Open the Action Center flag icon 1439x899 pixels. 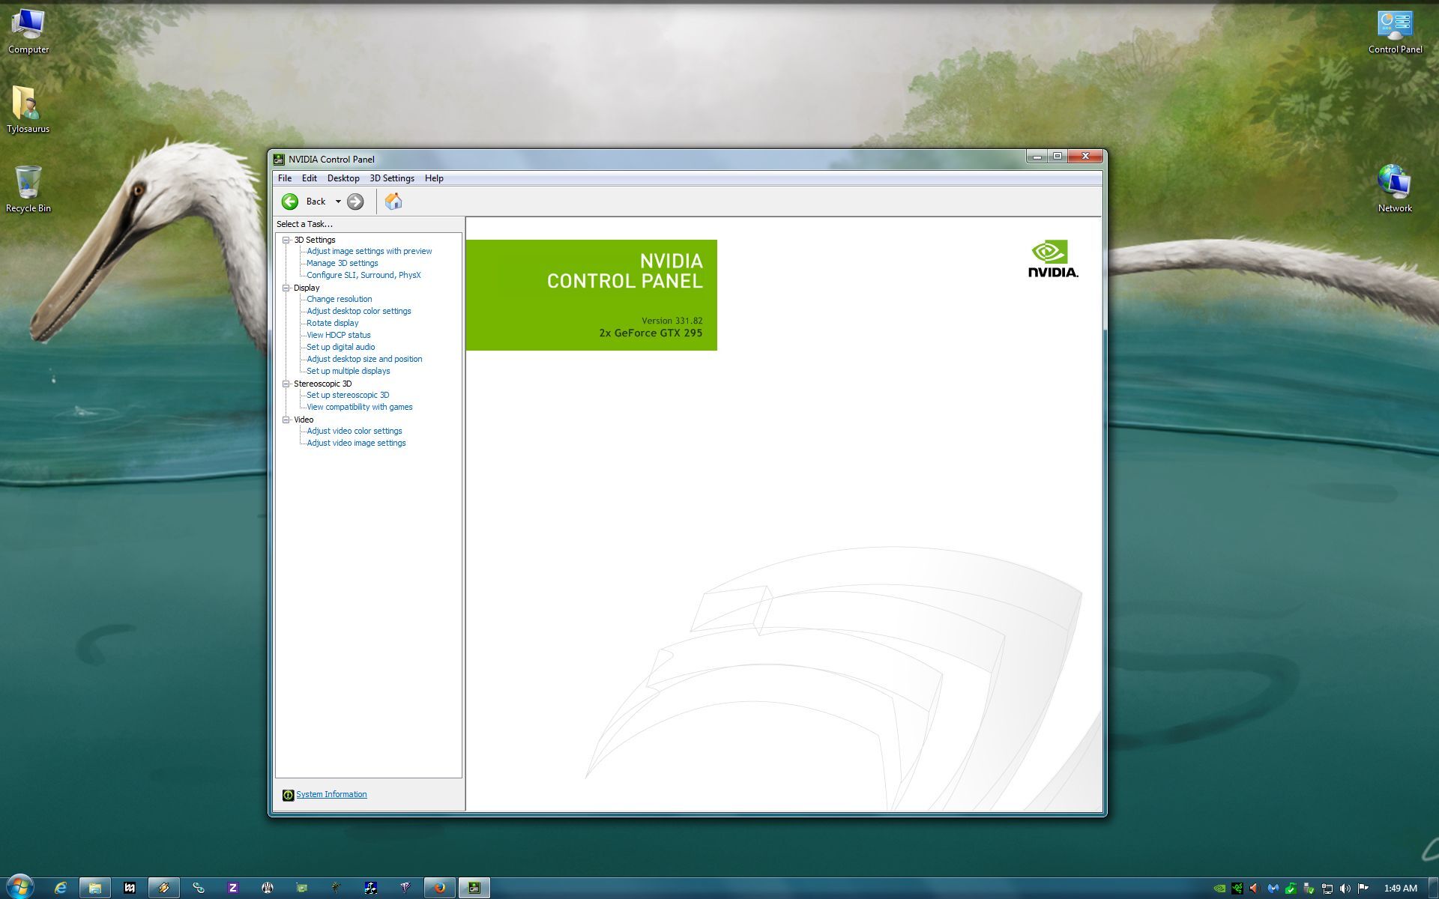pos(1363,889)
